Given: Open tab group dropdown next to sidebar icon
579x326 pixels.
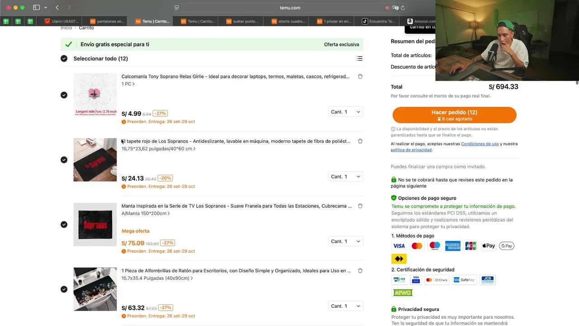Looking at the screenshot, I should point(46,8).
